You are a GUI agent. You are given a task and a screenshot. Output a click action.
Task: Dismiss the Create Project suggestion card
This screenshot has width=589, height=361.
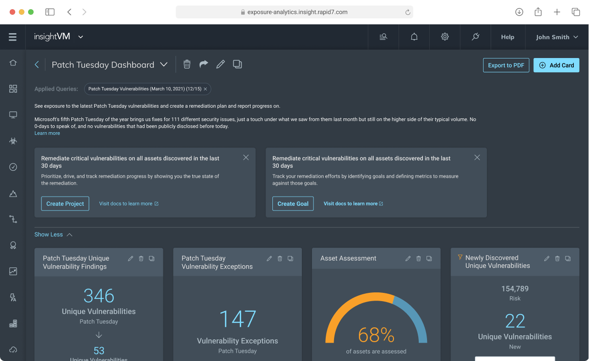[246, 157]
